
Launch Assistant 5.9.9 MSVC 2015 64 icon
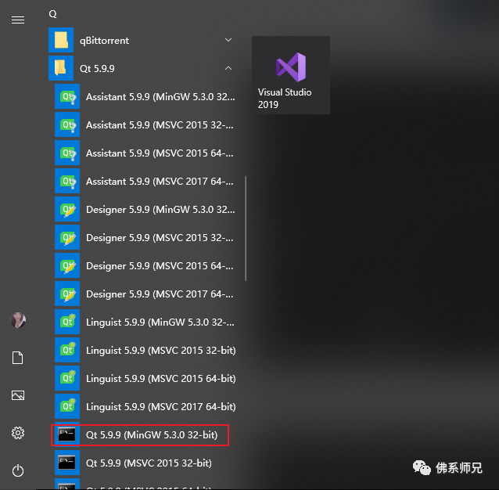67,153
